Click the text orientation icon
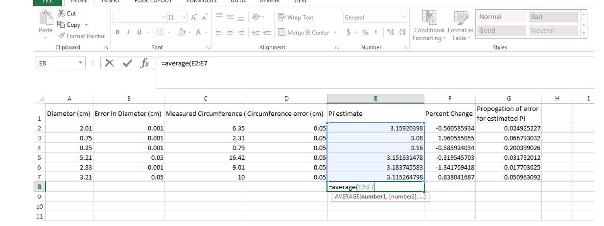604x226 pixels. coord(256,17)
